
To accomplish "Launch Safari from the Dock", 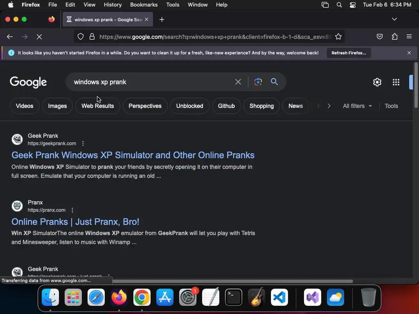I will coord(96,297).
